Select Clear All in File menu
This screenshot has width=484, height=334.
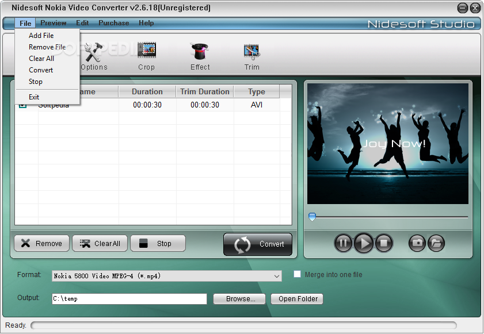coord(41,58)
